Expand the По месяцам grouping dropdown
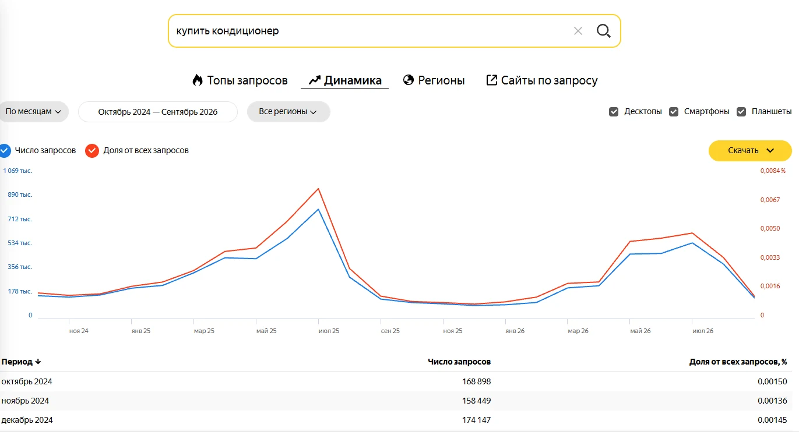The width and height of the screenshot is (799, 435). (34, 112)
